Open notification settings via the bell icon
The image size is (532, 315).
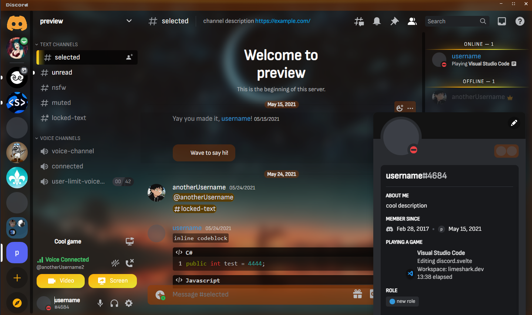coord(377,21)
